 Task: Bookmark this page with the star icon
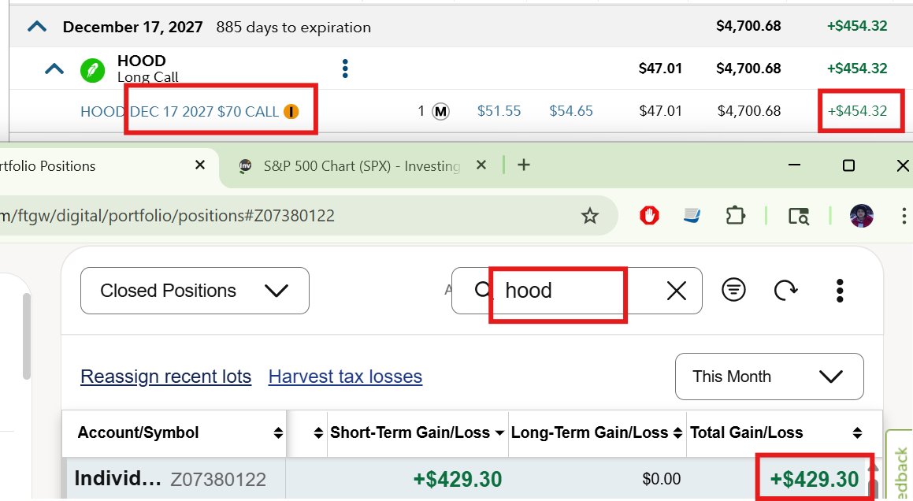coord(590,216)
